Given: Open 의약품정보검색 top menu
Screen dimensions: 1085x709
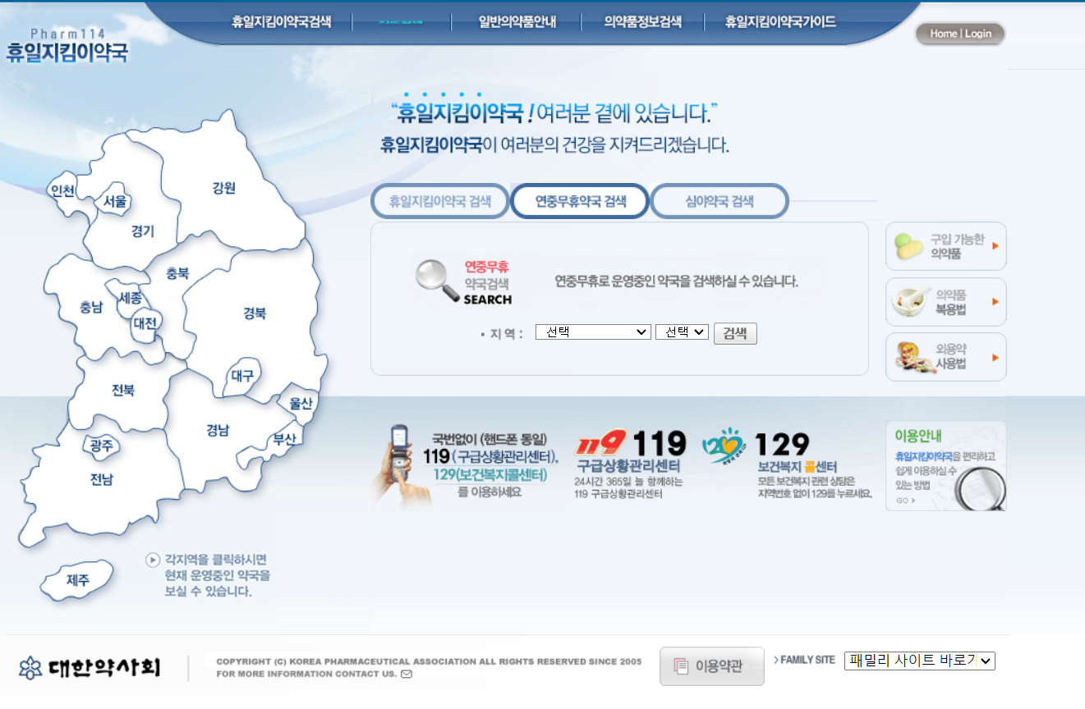Looking at the screenshot, I should (x=642, y=22).
